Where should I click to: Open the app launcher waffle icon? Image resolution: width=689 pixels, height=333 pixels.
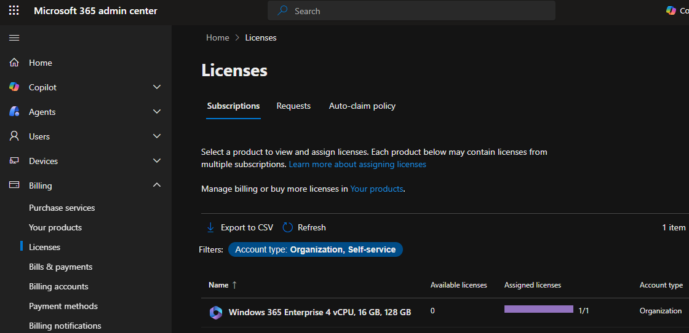pos(14,10)
